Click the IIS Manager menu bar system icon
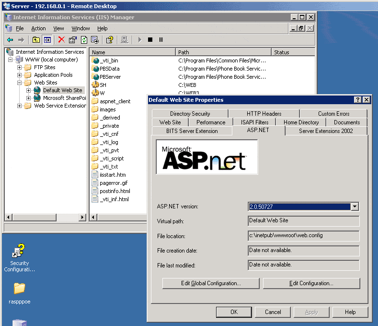The image size is (378, 326). 9,28
